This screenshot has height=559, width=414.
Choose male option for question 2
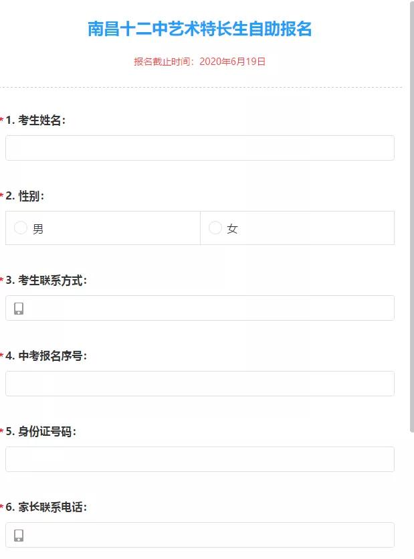[20, 228]
